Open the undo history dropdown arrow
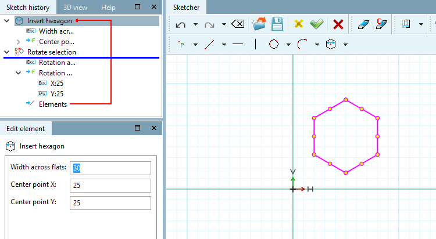The height and width of the screenshot is (239, 436). pos(195,24)
